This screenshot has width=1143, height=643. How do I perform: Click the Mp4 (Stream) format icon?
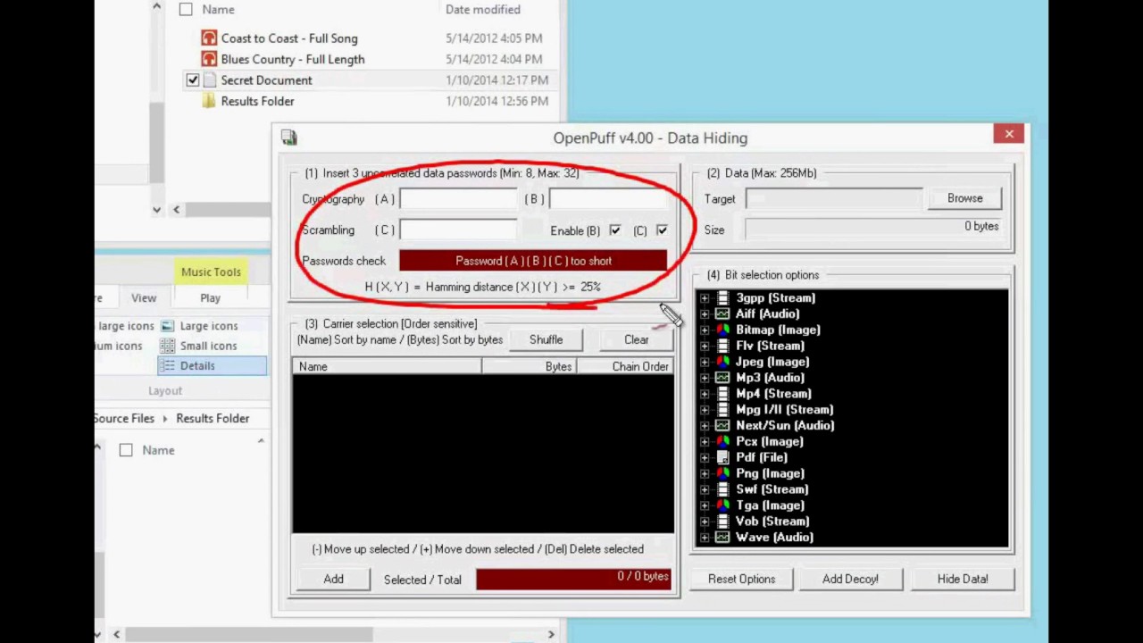pyautogui.click(x=722, y=394)
